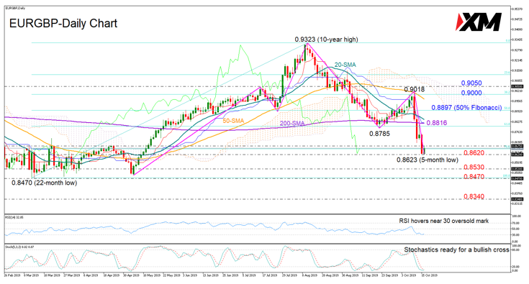
Task: Click the 30 Apr 2019 date axis label
Action: click(x=131, y=275)
